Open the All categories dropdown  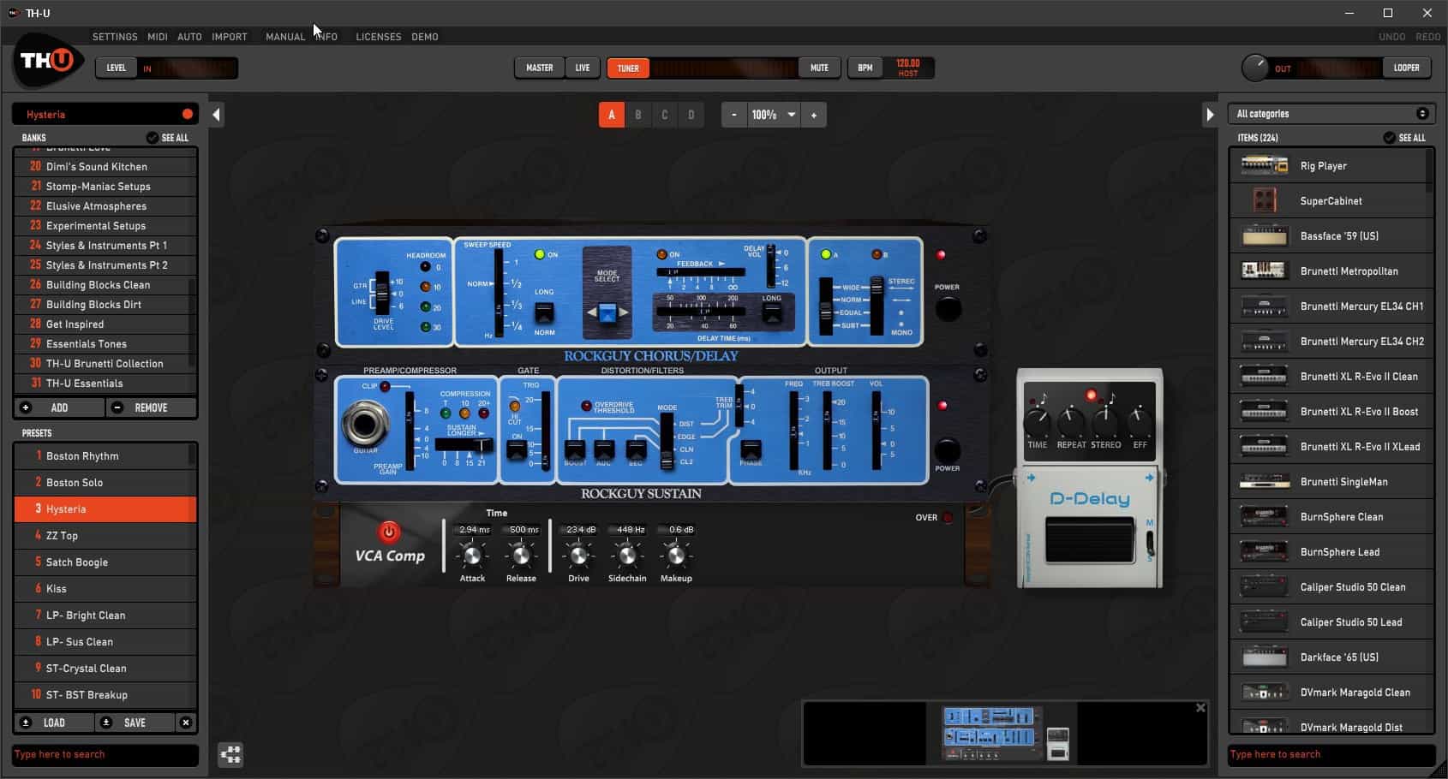coord(1331,114)
